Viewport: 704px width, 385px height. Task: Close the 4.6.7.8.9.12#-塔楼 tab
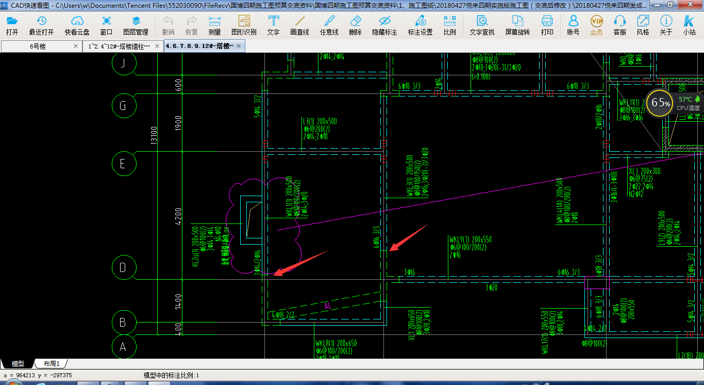(239, 46)
